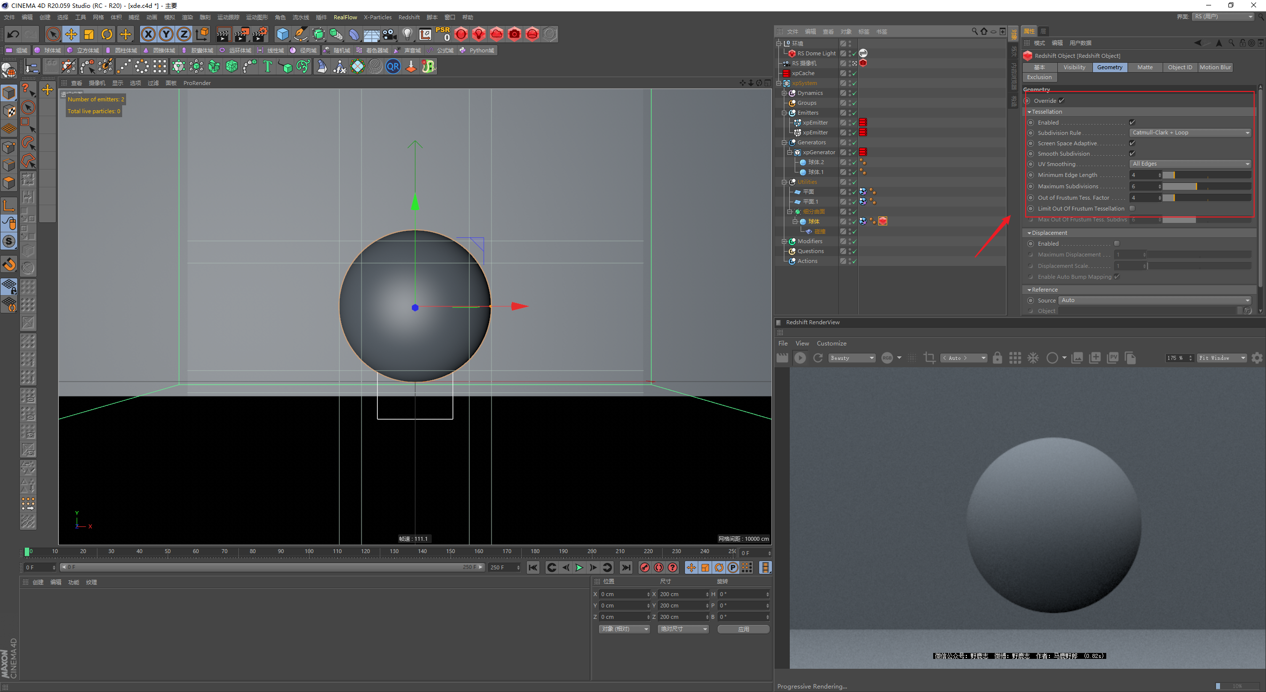Enable Displacement Enabled checkbox
This screenshot has width=1266, height=692.
pyautogui.click(x=1117, y=244)
